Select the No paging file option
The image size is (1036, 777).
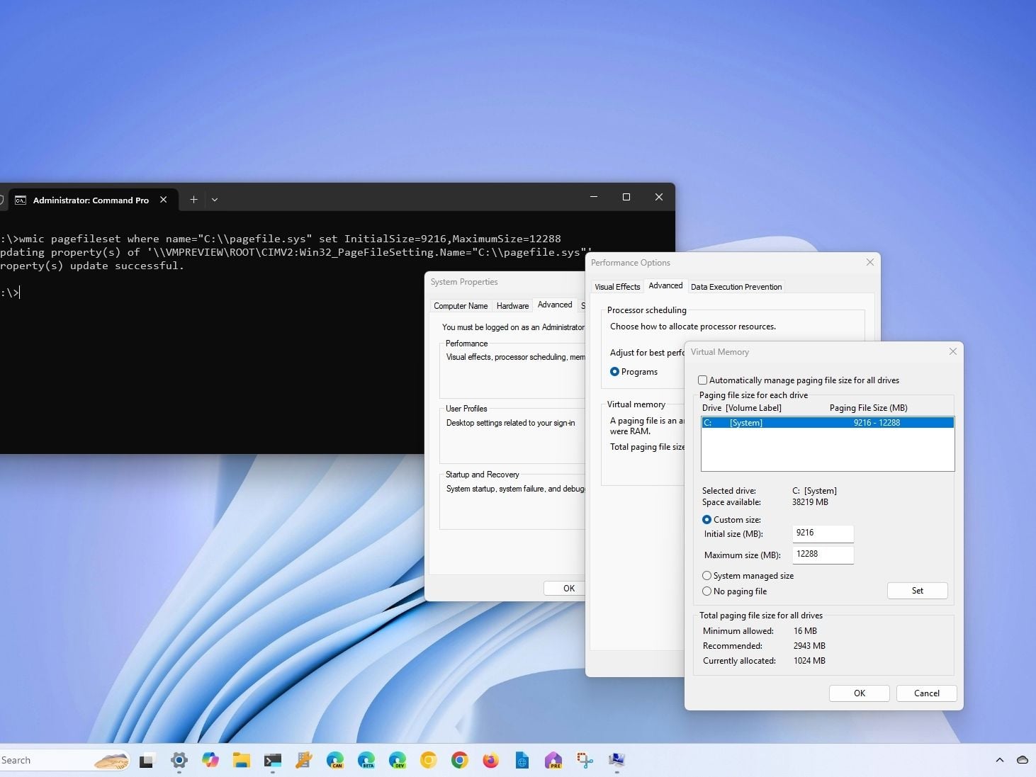click(x=706, y=591)
